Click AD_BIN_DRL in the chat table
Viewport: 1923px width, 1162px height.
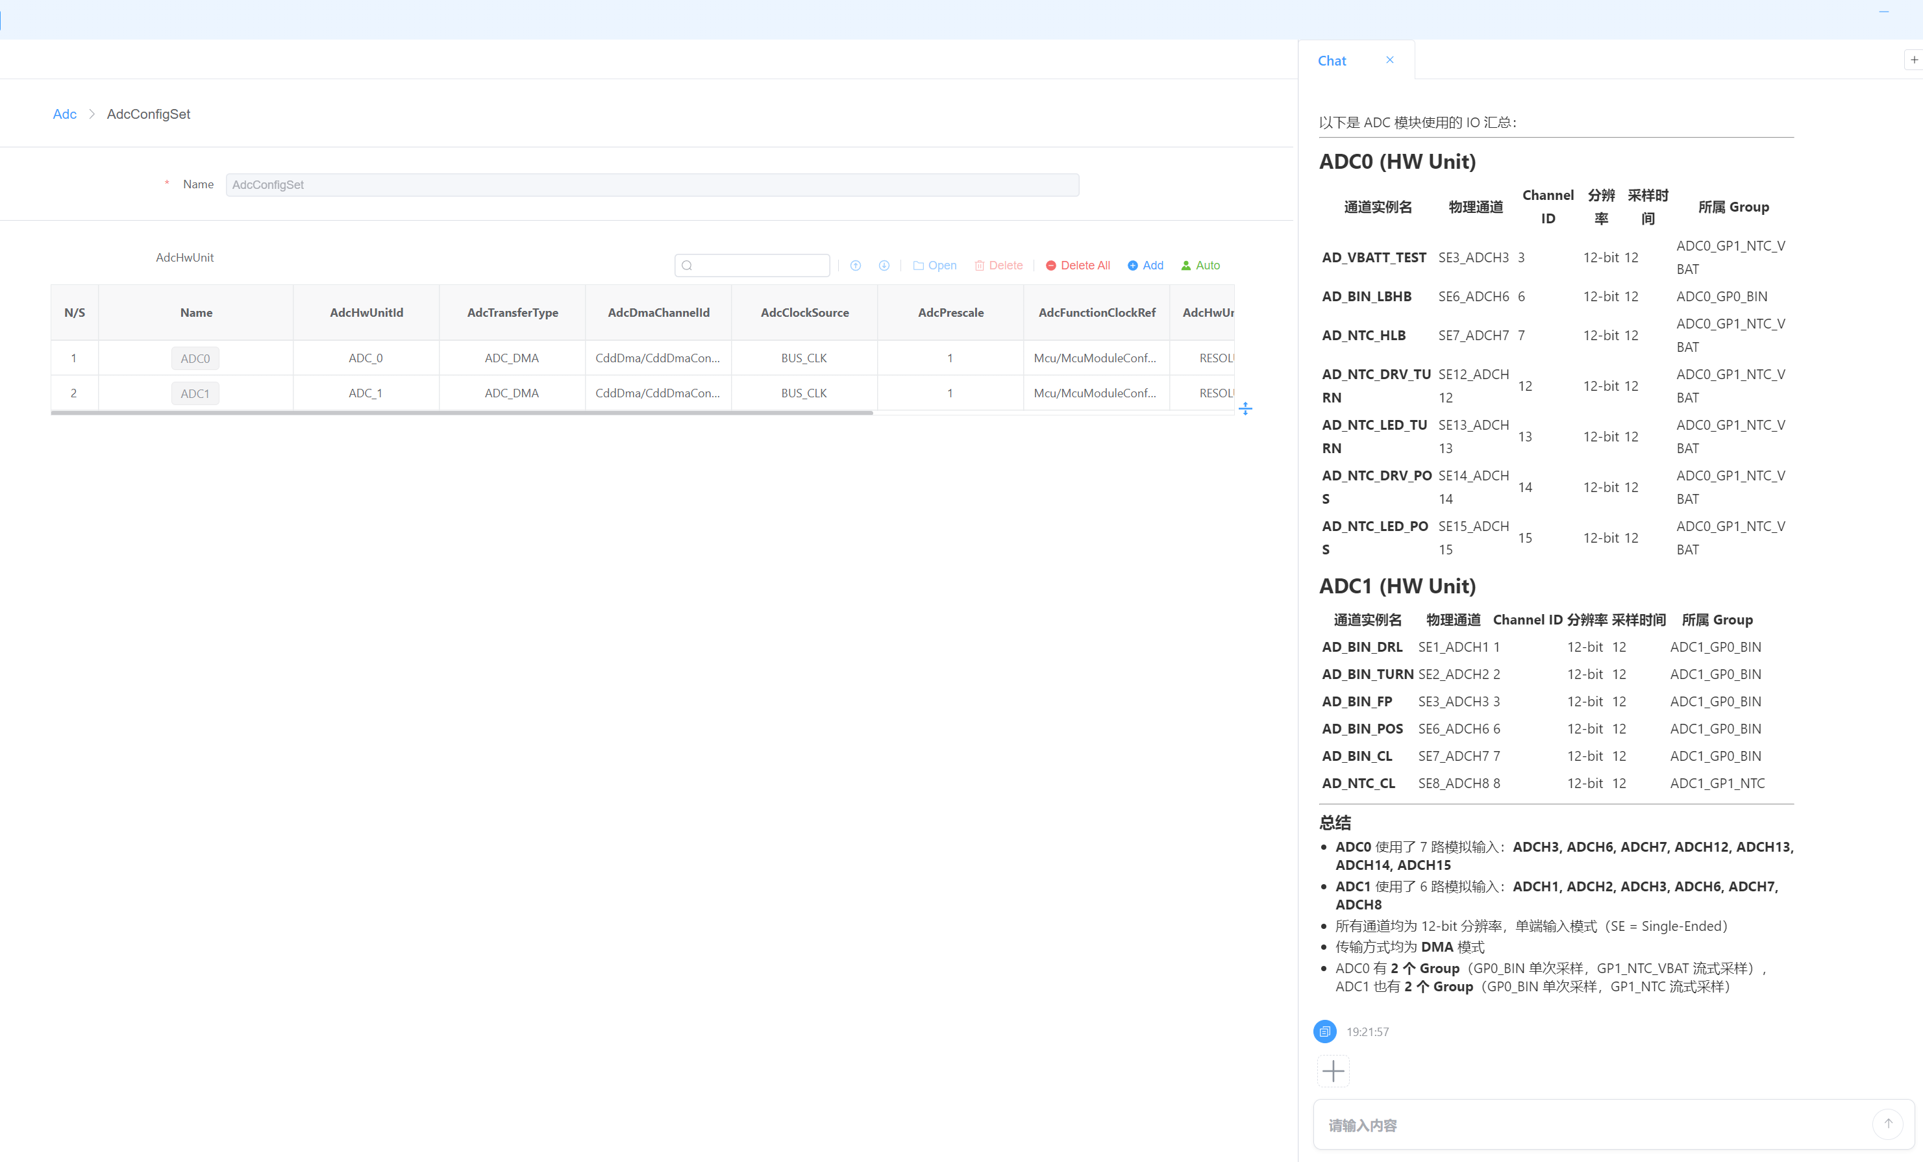[x=1362, y=647]
